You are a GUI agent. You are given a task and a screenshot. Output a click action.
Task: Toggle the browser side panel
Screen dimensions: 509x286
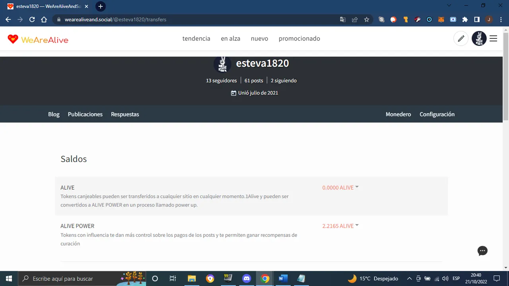pos(477,19)
